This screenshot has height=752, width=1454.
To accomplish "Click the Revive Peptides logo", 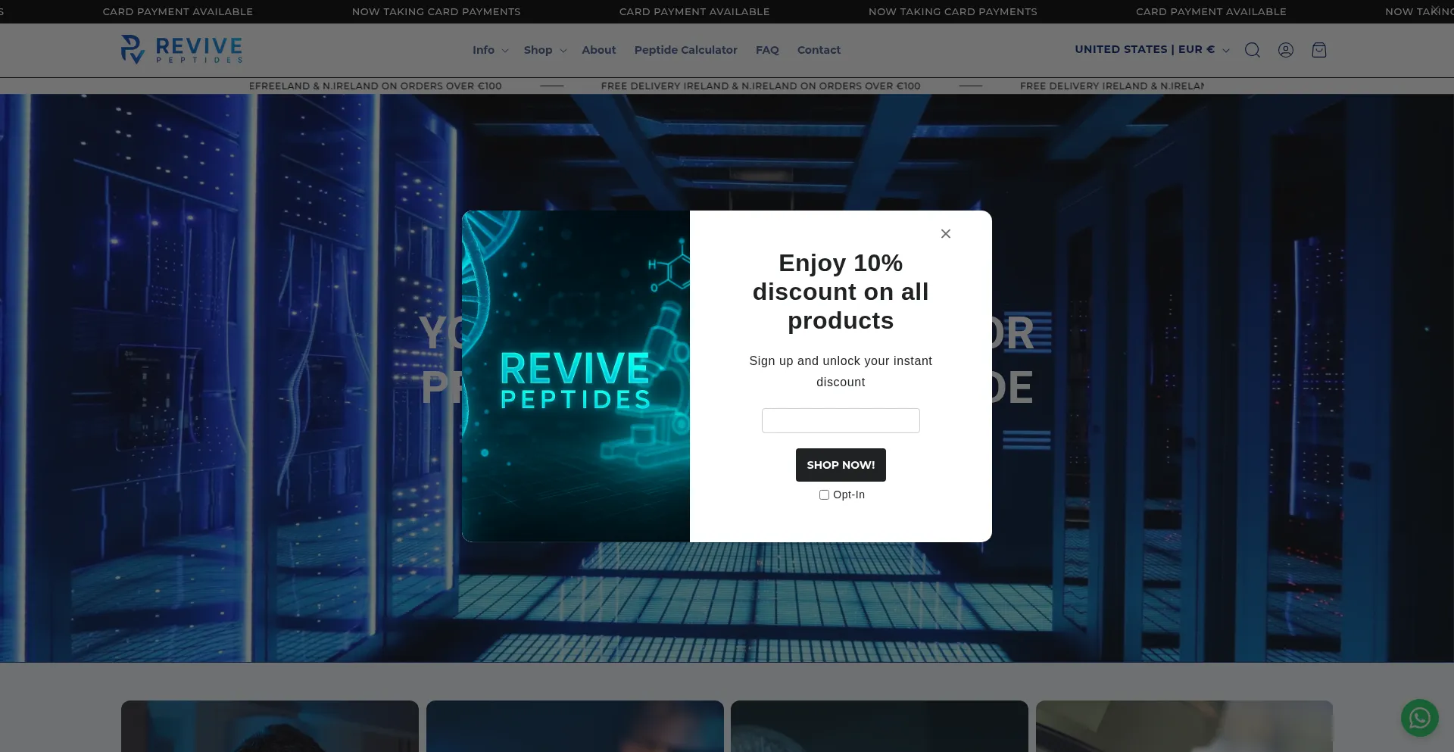I will point(181,49).
